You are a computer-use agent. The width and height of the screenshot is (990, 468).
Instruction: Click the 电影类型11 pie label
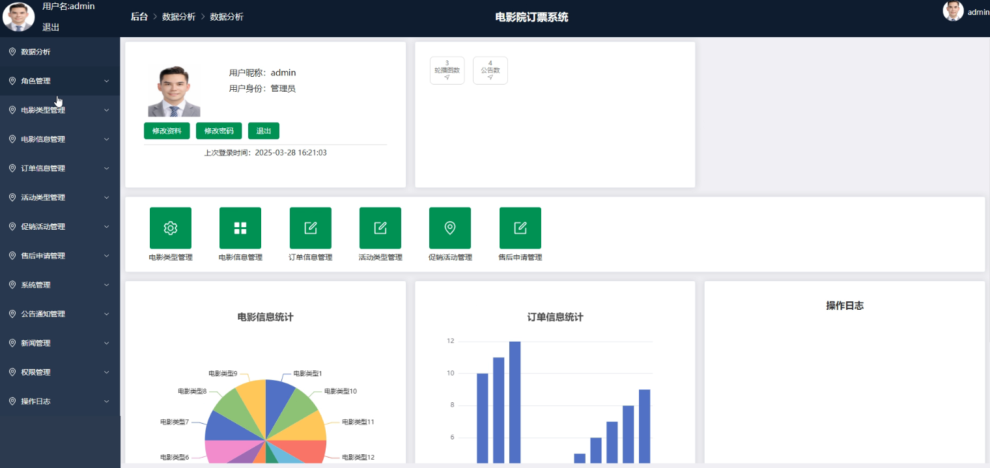[358, 422]
